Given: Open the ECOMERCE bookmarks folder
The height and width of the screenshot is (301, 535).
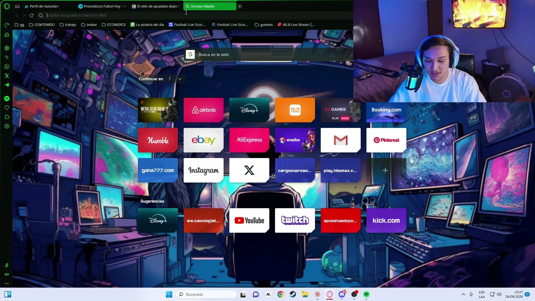Looking at the screenshot, I should pos(114,25).
